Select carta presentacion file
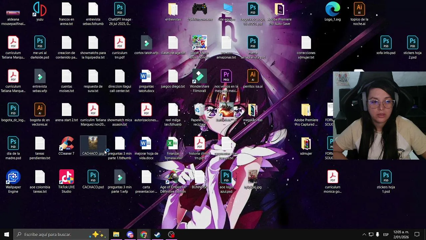Screen dimensions: 426x240 pos(146,182)
